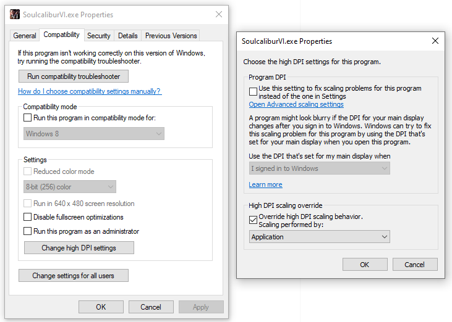This screenshot has height=322, width=452.
Task: Check Run this program as an administrator
Action: click(x=27, y=231)
